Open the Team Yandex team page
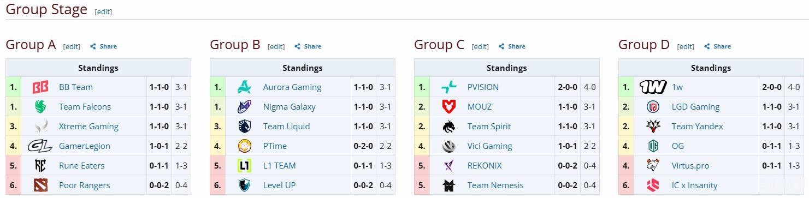 pos(697,126)
